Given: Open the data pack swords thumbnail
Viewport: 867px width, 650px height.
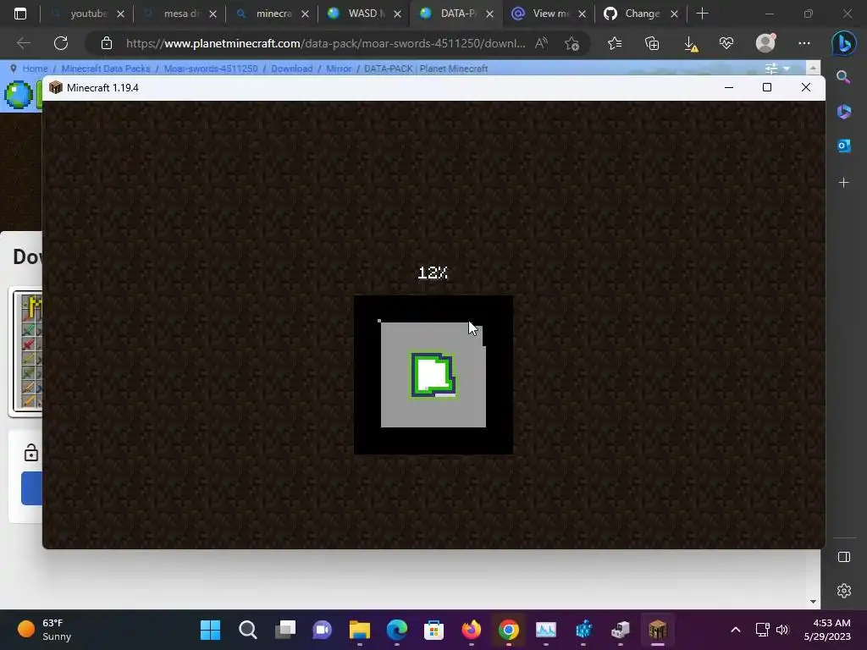Looking at the screenshot, I should 28,353.
